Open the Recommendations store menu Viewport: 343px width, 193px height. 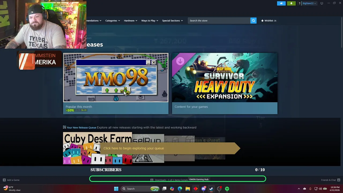[x=94, y=21]
